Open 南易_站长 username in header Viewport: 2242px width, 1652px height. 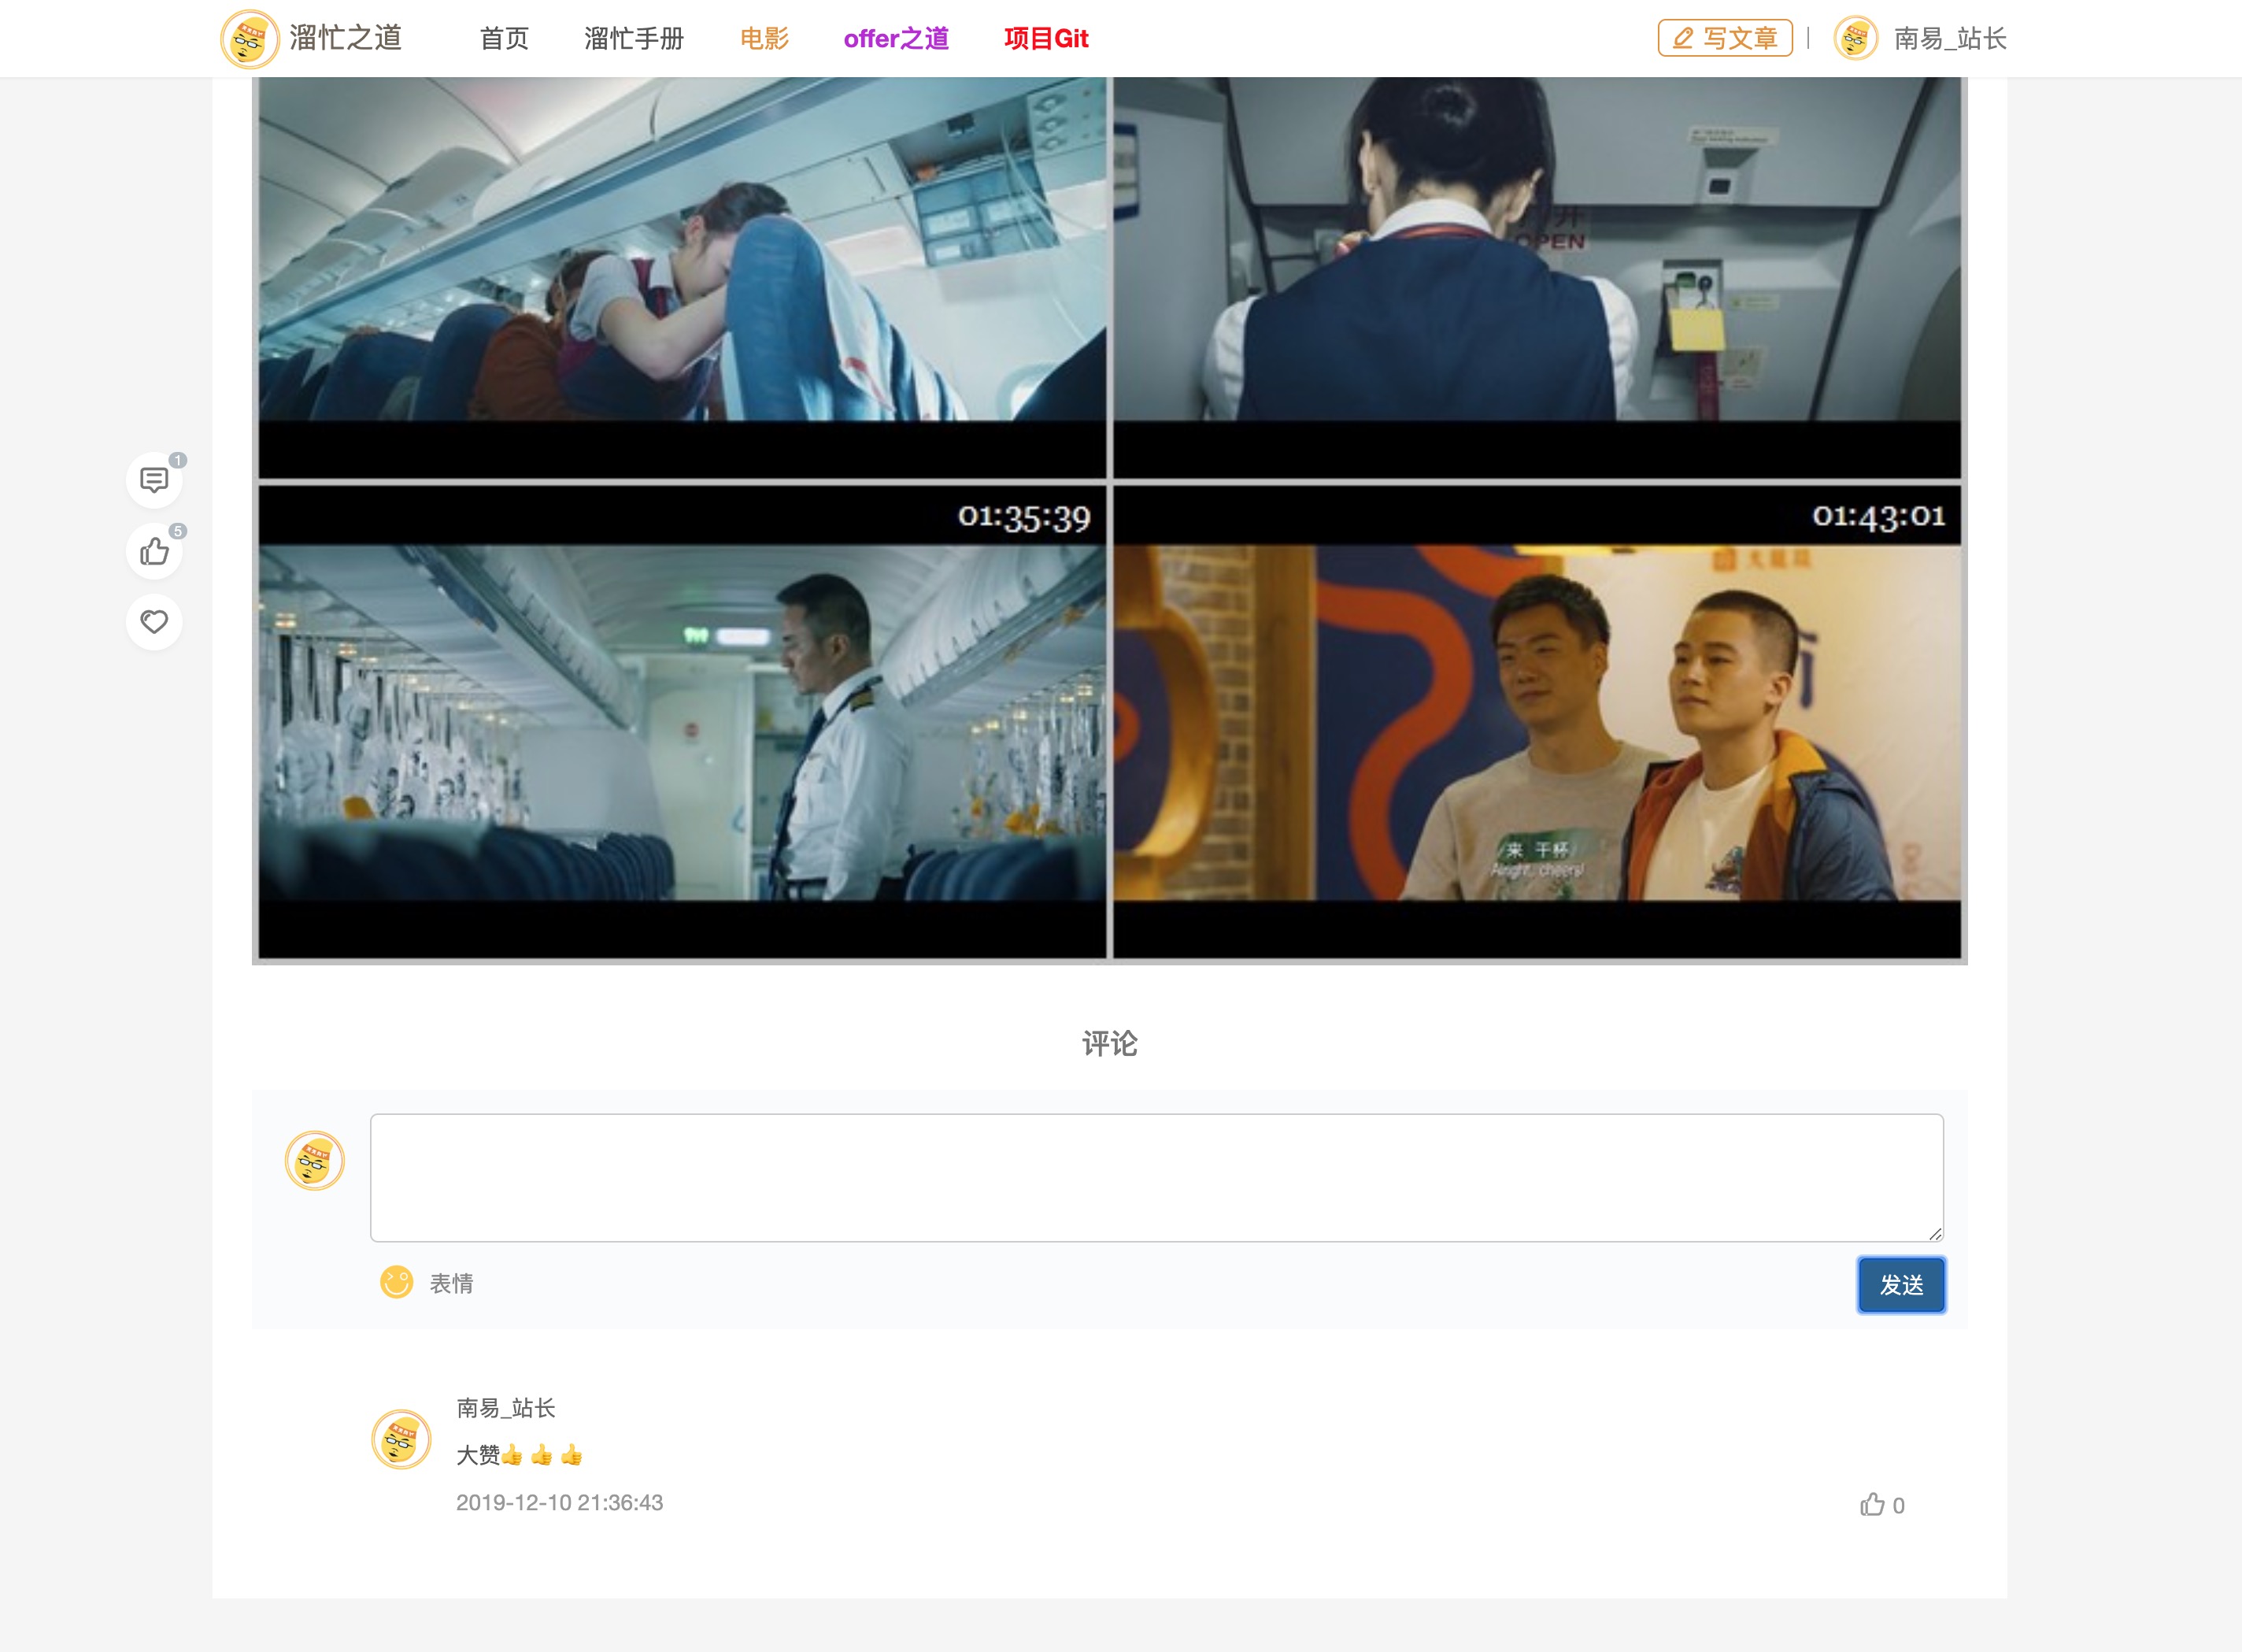(x=1949, y=39)
